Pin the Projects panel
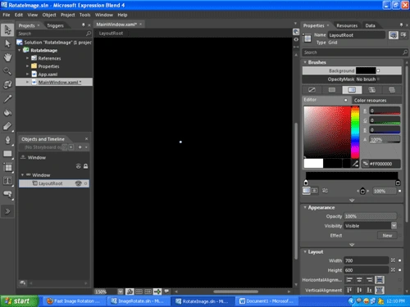This screenshot has width=410, height=307. 84,25
